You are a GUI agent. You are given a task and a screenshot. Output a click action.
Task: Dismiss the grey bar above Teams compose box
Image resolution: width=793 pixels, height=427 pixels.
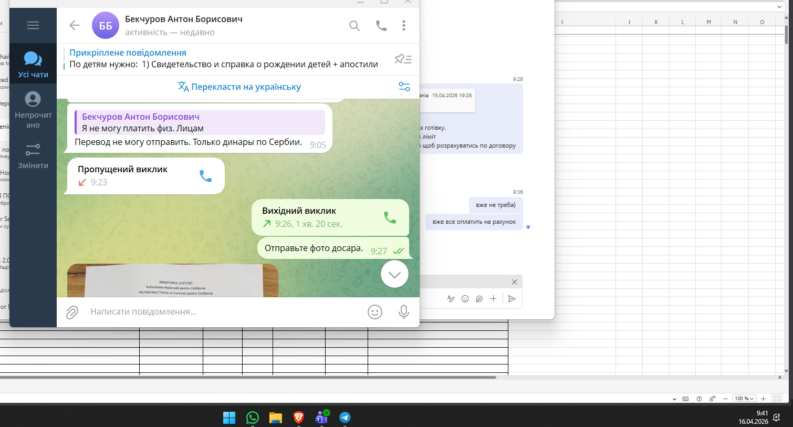pos(515,282)
